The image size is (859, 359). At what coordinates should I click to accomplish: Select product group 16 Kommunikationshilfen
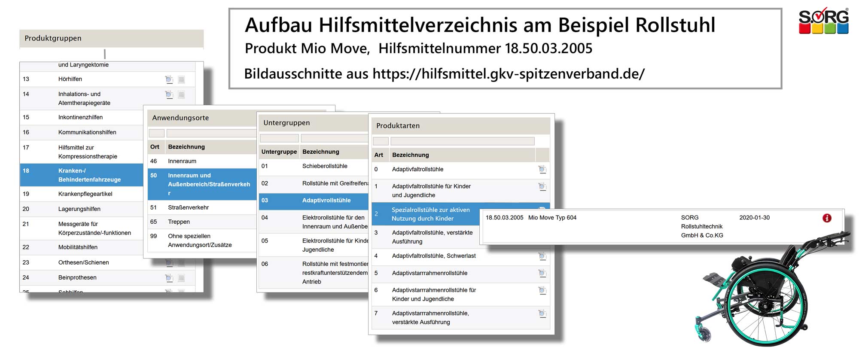click(82, 133)
